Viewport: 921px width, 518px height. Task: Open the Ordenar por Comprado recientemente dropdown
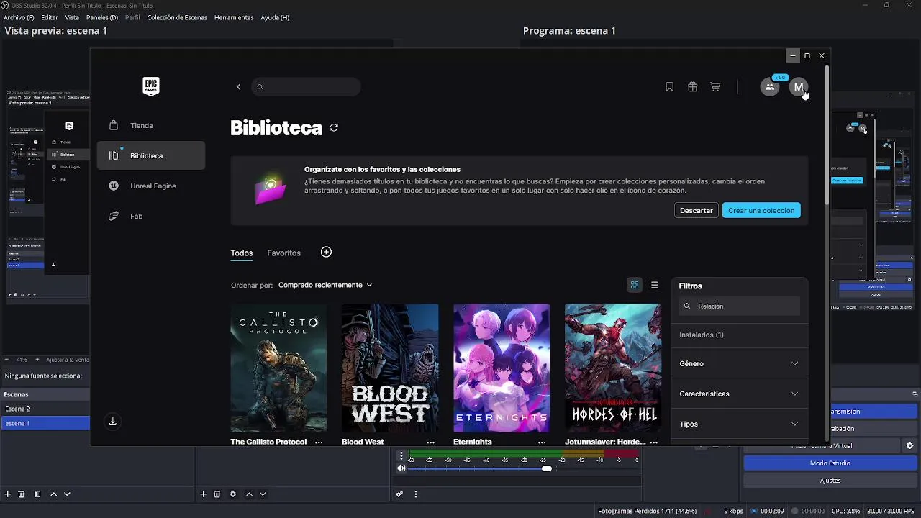[x=325, y=285]
